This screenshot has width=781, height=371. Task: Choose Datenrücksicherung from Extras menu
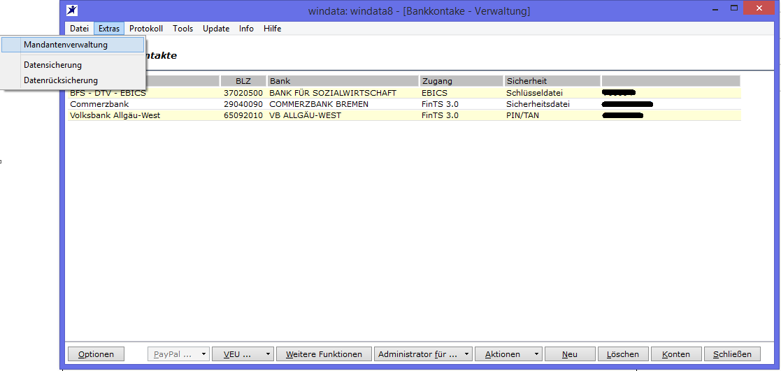pyautogui.click(x=73, y=80)
